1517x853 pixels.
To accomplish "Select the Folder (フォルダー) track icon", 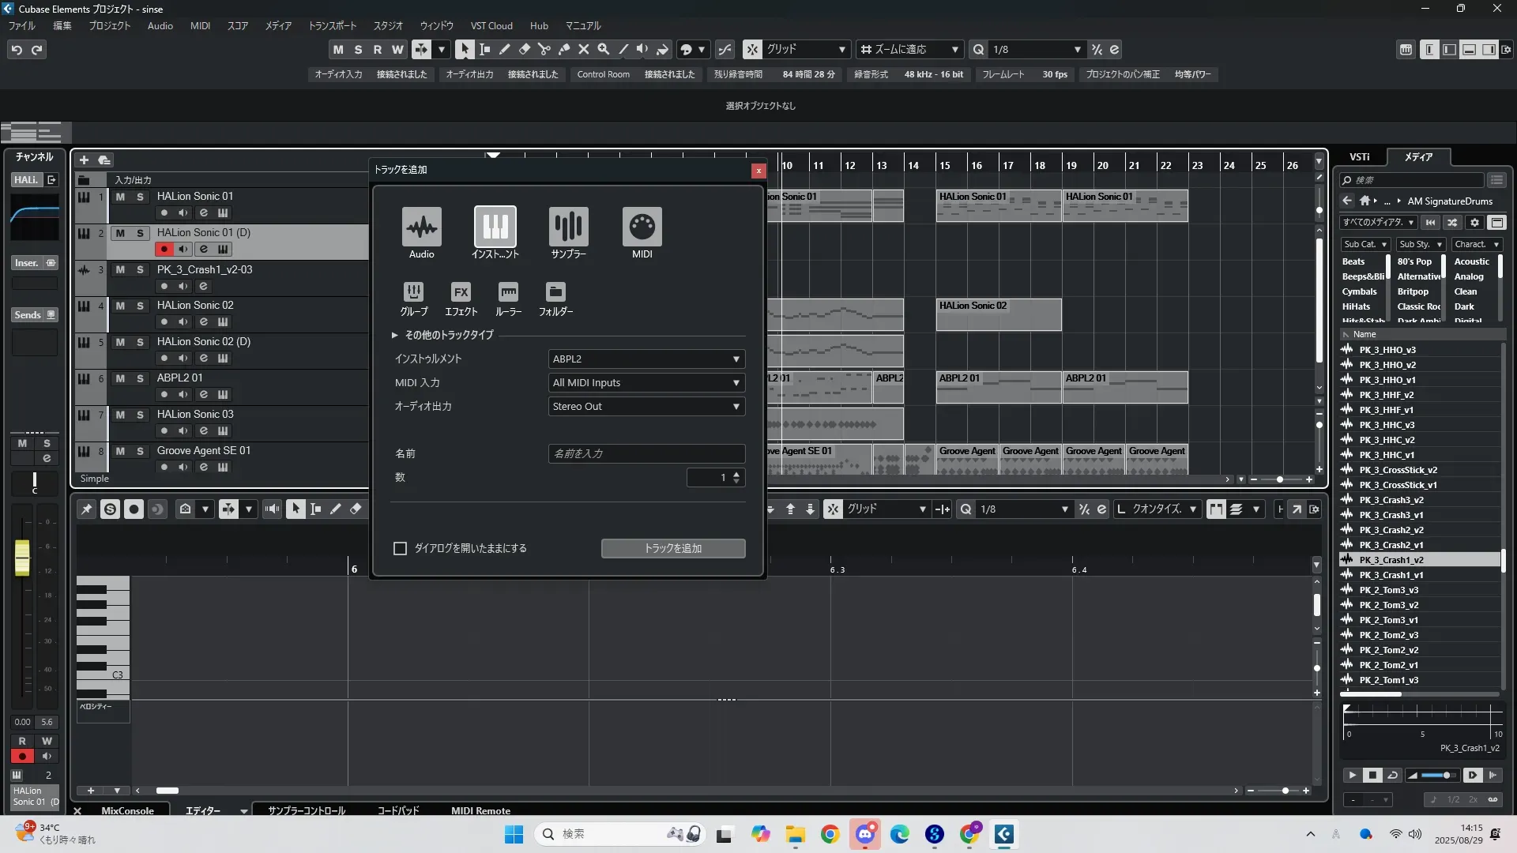I will coord(555,292).
